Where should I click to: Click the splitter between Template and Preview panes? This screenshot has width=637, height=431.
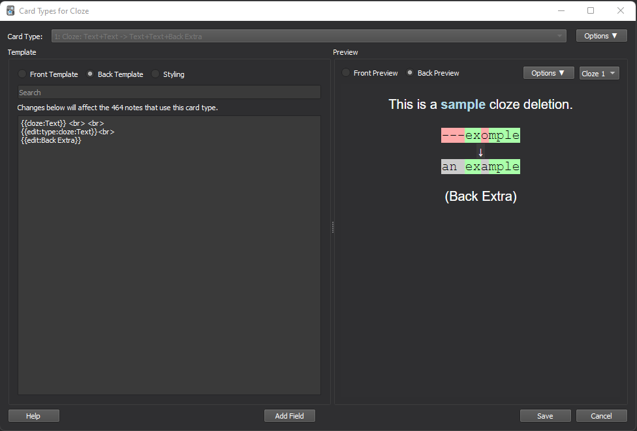pyautogui.click(x=333, y=227)
